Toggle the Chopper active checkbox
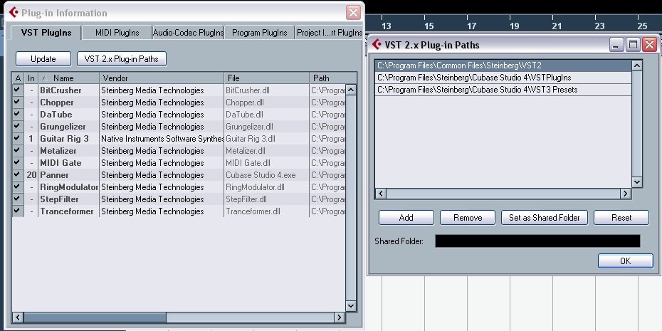662x331 pixels. pyautogui.click(x=17, y=103)
